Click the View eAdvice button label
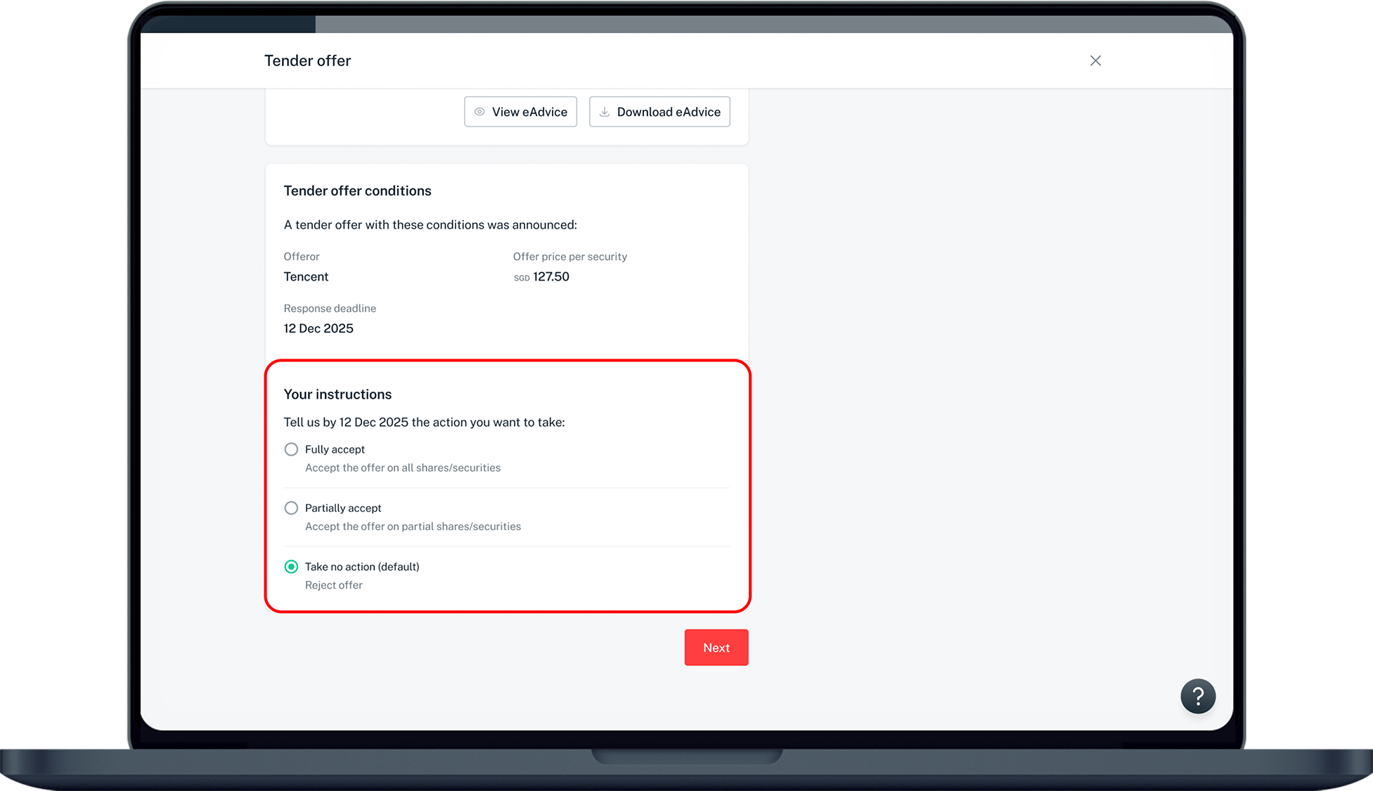 tap(529, 112)
